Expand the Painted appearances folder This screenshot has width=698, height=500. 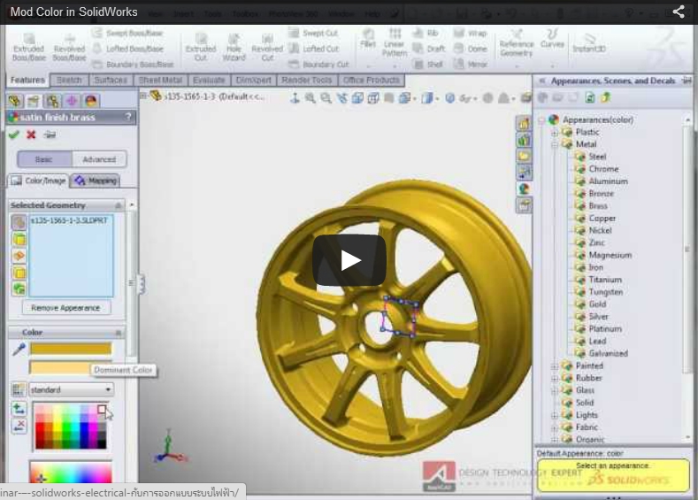[x=555, y=366]
